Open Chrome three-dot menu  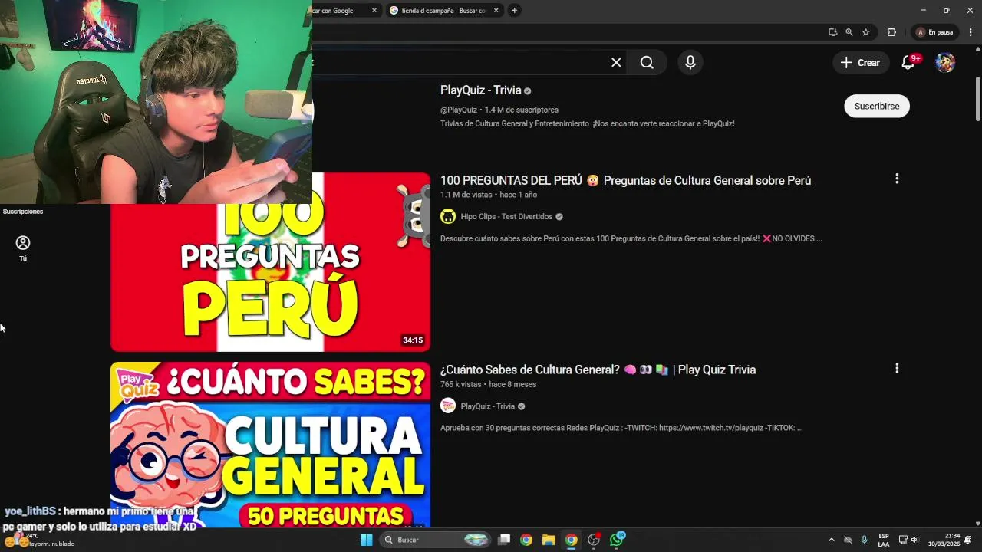pos(970,32)
